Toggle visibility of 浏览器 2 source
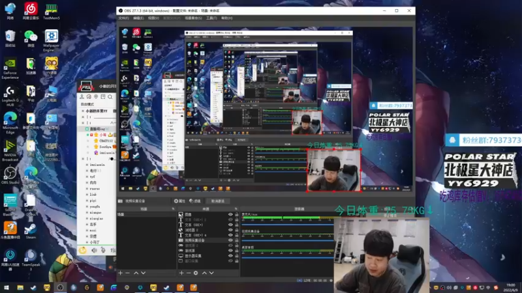Viewport: 522px width, 293px height. [230, 230]
